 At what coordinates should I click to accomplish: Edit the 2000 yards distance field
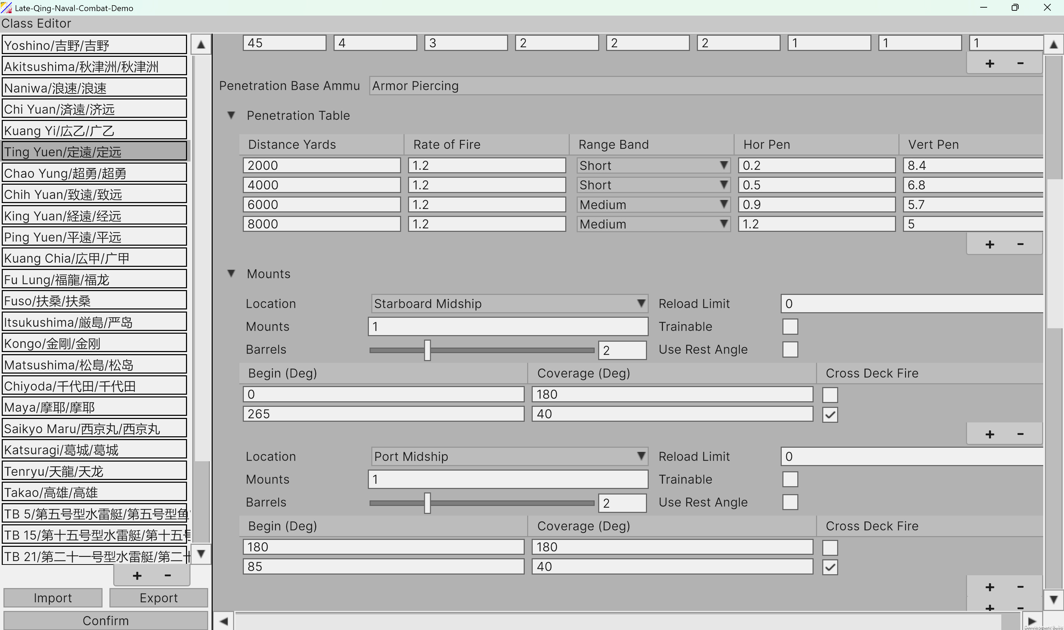(x=321, y=165)
